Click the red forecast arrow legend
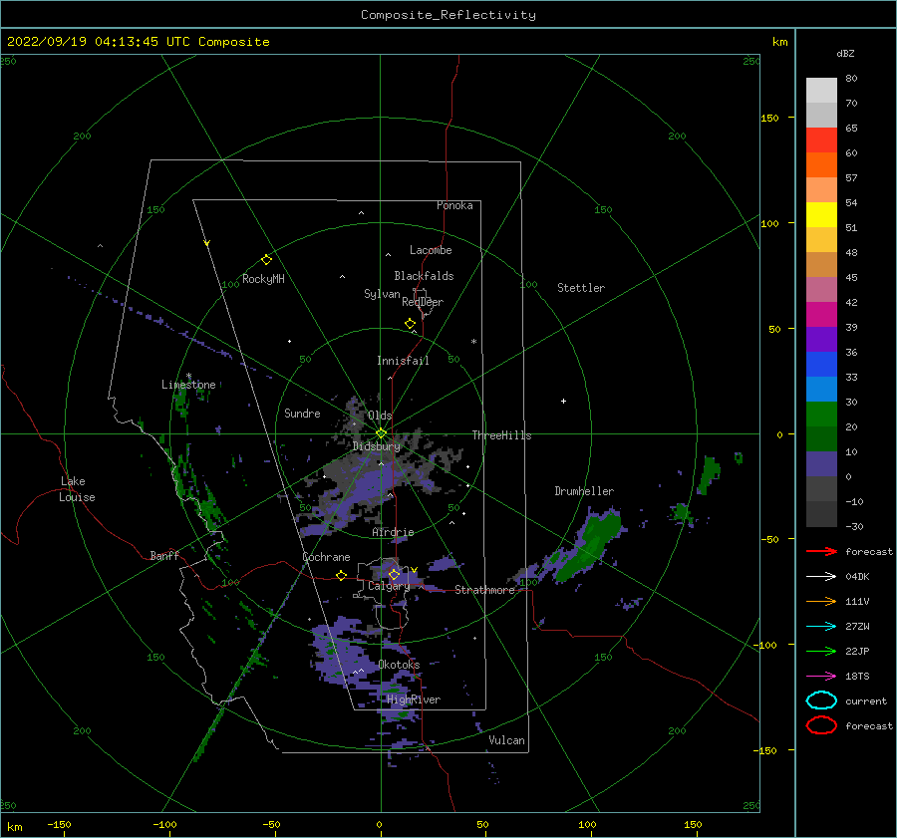 click(x=821, y=551)
